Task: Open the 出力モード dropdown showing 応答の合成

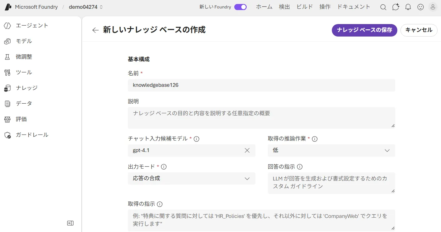Action: (x=191, y=179)
